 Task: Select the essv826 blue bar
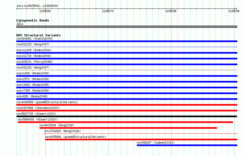click(127, 99)
